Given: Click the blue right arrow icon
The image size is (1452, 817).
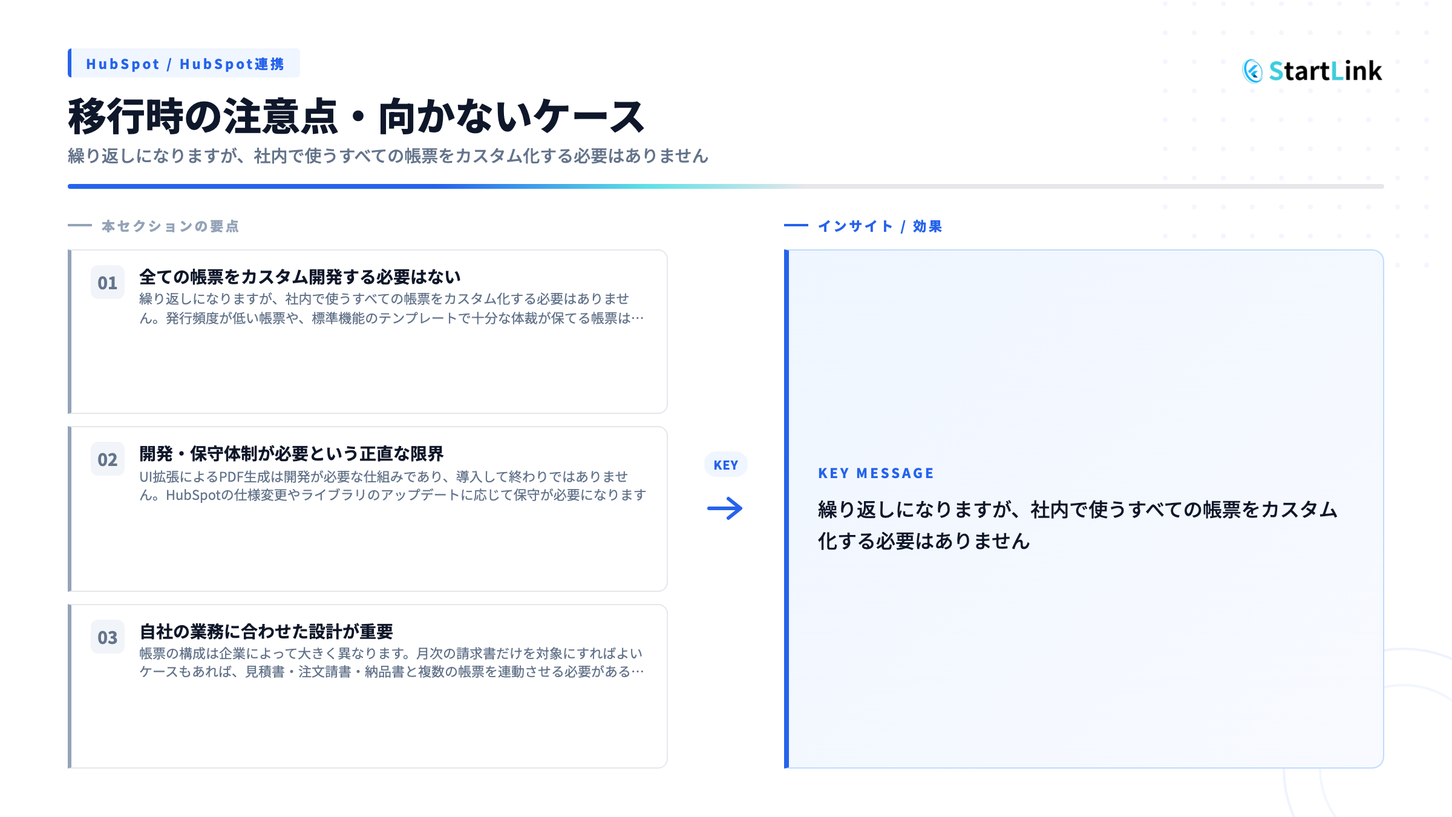Looking at the screenshot, I should click(x=725, y=508).
